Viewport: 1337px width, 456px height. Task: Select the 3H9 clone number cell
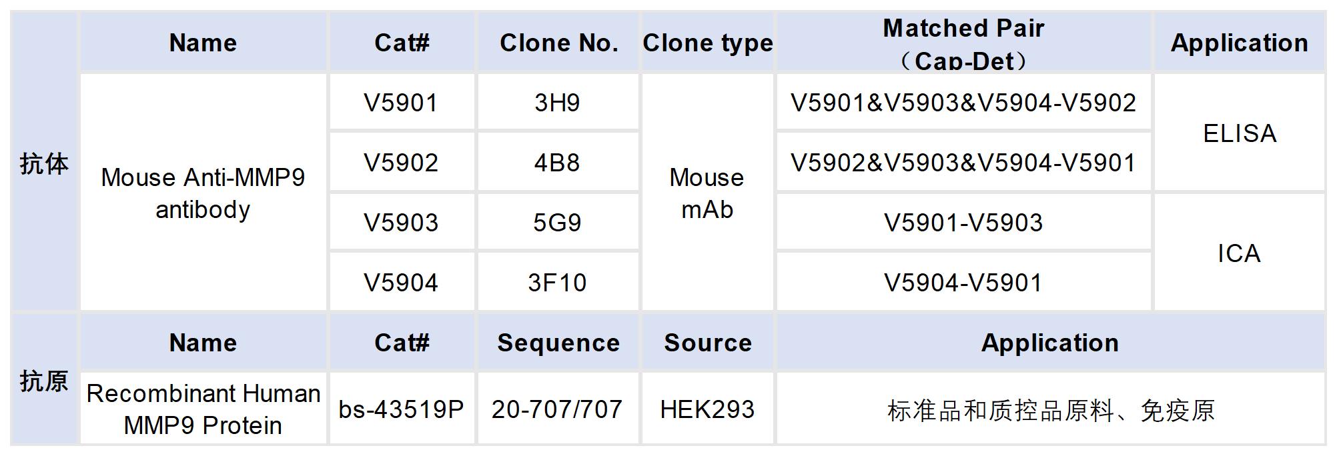[557, 103]
